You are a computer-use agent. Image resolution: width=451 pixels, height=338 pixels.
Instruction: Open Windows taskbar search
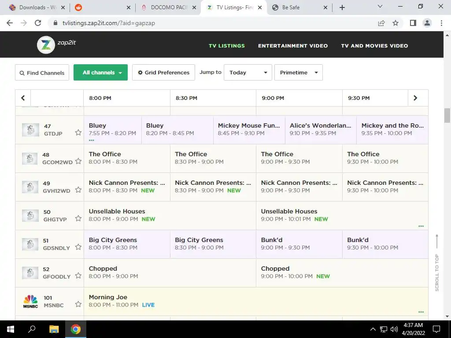(32, 329)
